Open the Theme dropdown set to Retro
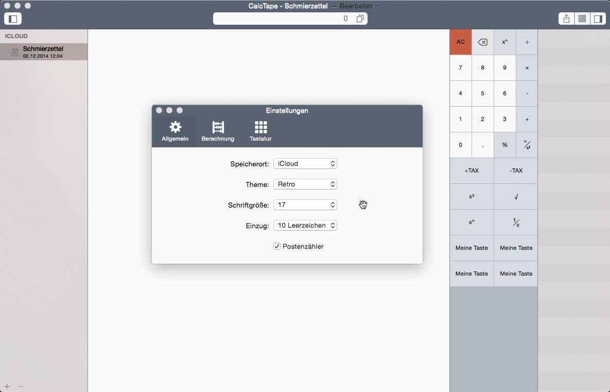Image resolution: width=610 pixels, height=392 pixels. [x=305, y=184]
